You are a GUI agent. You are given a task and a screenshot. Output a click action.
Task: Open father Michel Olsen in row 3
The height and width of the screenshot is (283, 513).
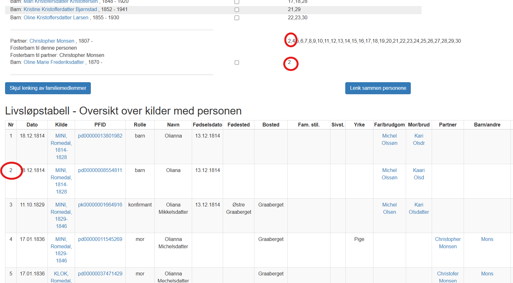(389, 208)
